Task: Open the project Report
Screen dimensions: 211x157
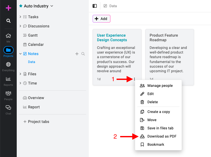Action: 34,107
